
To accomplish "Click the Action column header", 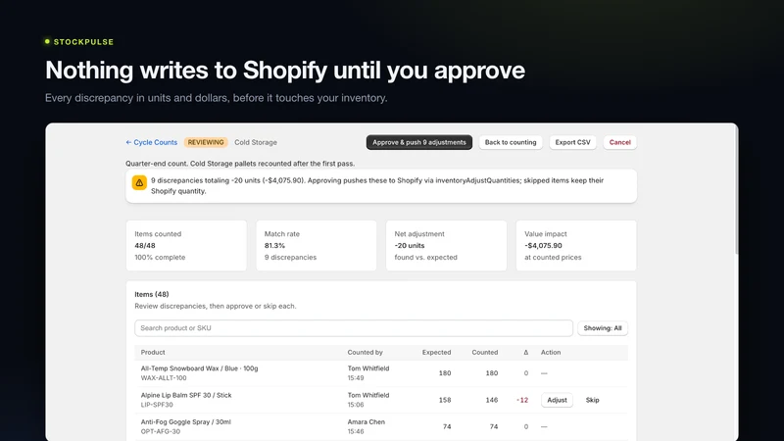I will (551, 353).
